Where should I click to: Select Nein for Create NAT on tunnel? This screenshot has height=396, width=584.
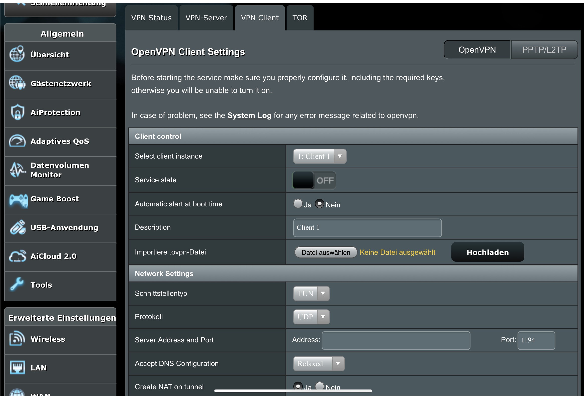(x=319, y=386)
